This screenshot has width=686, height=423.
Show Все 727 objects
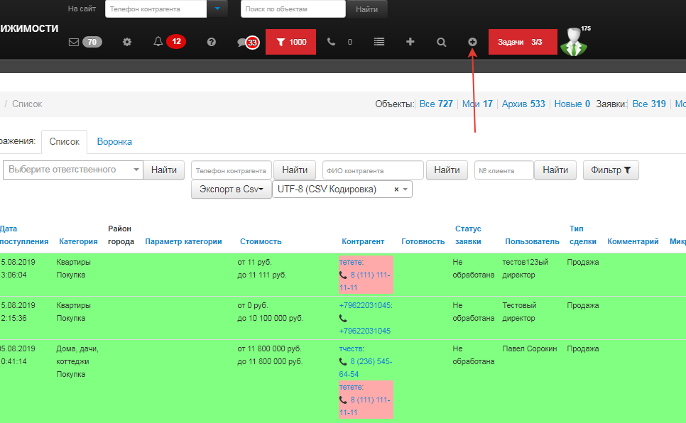[x=436, y=104]
